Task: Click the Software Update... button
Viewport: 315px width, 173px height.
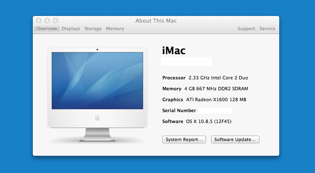Action: click(235, 139)
